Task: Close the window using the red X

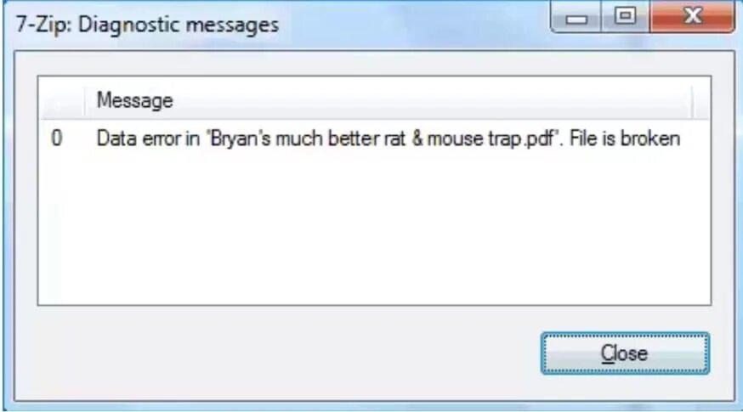Action: coord(692,17)
